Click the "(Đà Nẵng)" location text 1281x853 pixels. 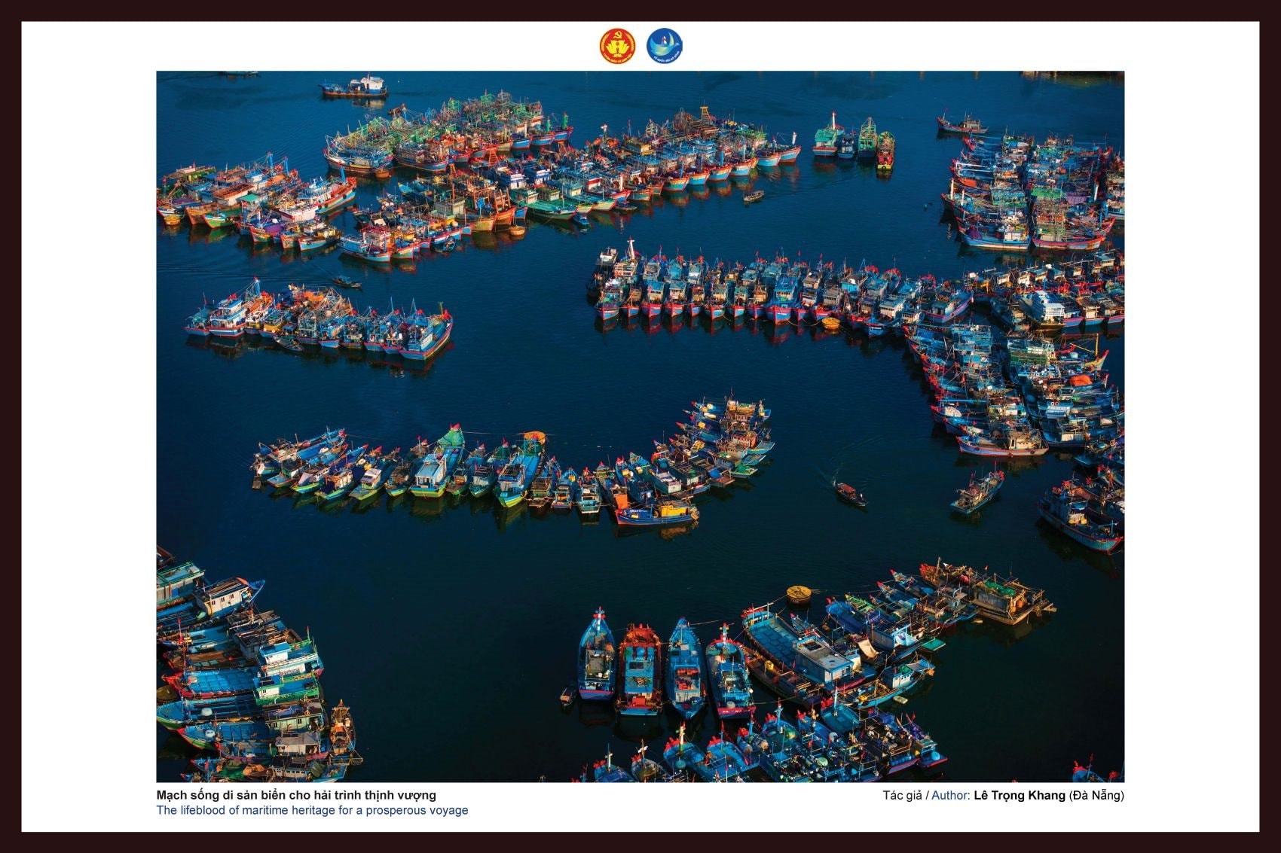click(x=1096, y=796)
